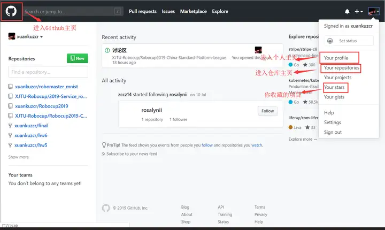Follow rosalynii with Follow button

pyautogui.click(x=268, y=111)
